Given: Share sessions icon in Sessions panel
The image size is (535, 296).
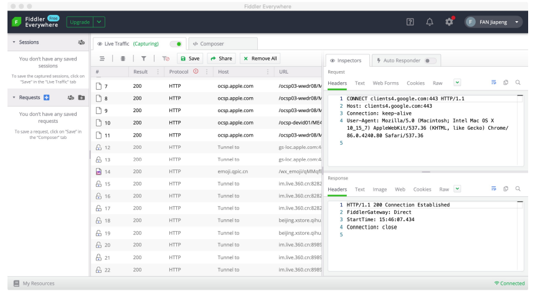Looking at the screenshot, I should coord(81,42).
